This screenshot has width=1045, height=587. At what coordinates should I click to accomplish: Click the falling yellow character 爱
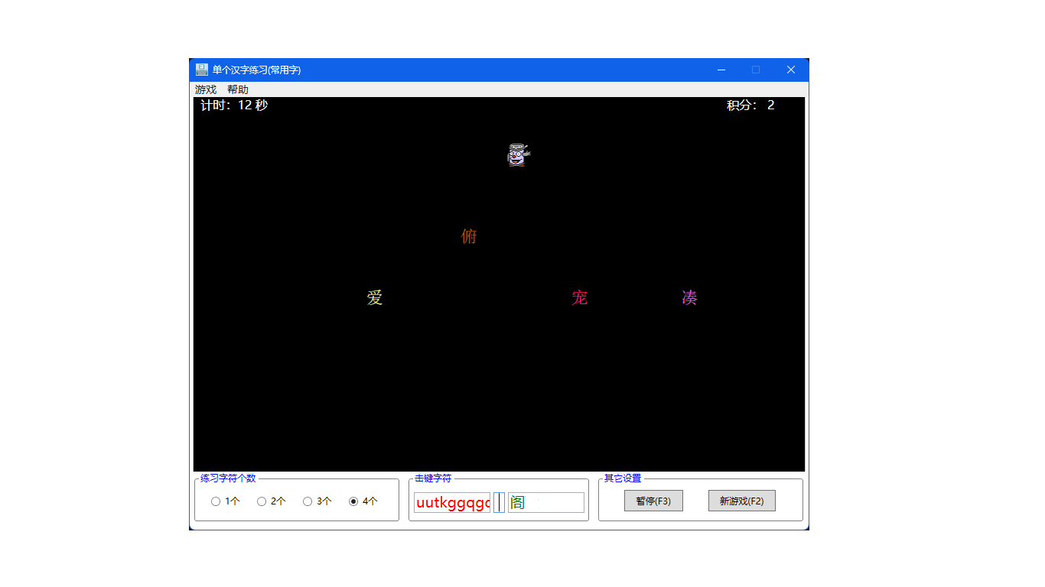coord(374,297)
